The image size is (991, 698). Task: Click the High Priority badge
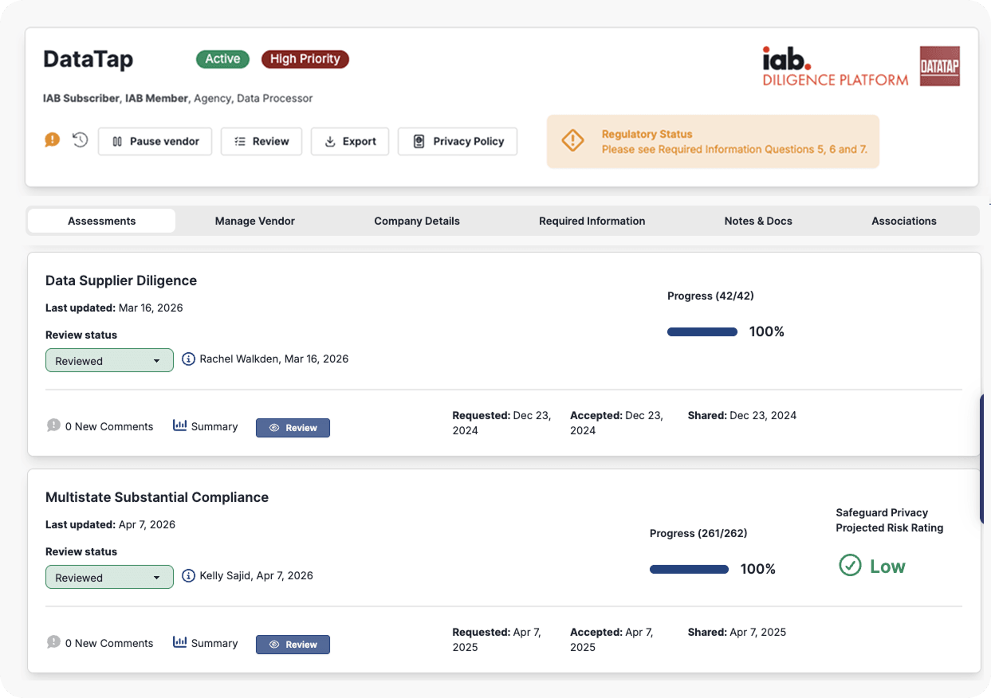point(305,59)
